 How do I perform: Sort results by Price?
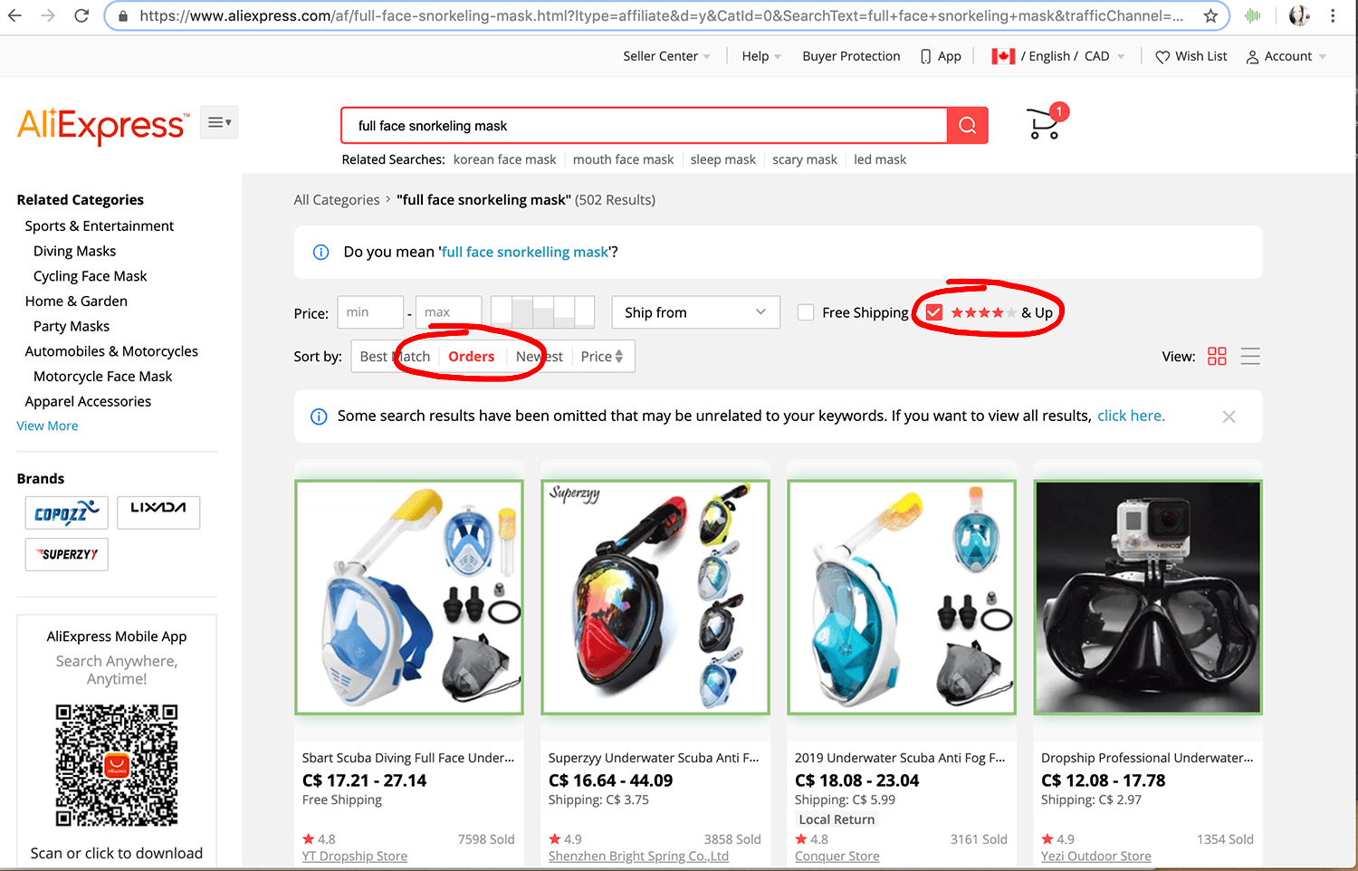coord(601,357)
